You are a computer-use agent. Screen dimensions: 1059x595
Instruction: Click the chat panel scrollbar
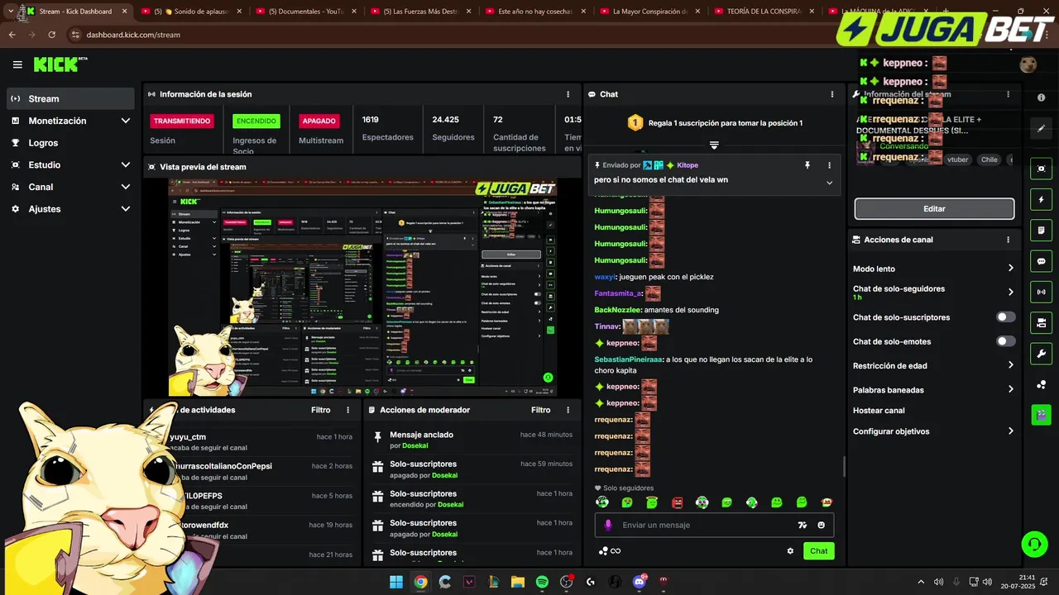(844, 467)
